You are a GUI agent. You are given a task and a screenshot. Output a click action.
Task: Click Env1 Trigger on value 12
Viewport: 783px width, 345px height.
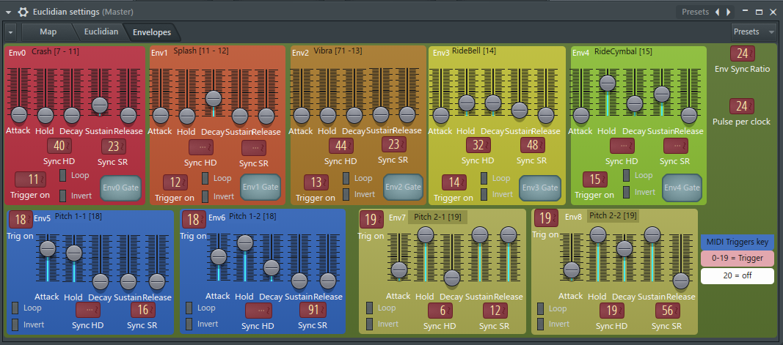tap(176, 182)
